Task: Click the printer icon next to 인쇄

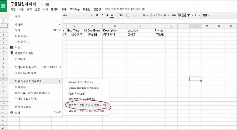Action: pos(12,112)
